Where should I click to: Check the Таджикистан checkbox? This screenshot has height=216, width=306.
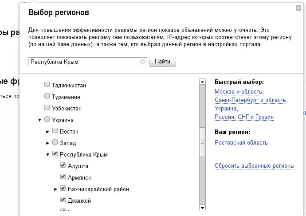[47, 85]
